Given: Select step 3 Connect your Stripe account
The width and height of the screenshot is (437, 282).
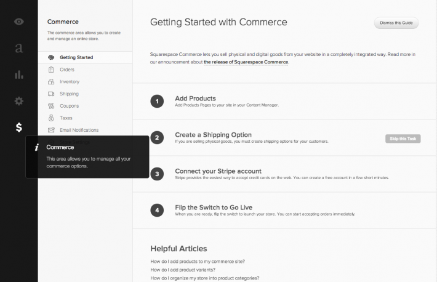Looking at the screenshot, I should pos(218,171).
